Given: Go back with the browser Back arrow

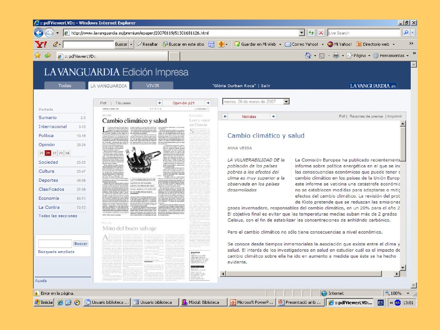Looking at the screenshot, I should coord(38,33).
